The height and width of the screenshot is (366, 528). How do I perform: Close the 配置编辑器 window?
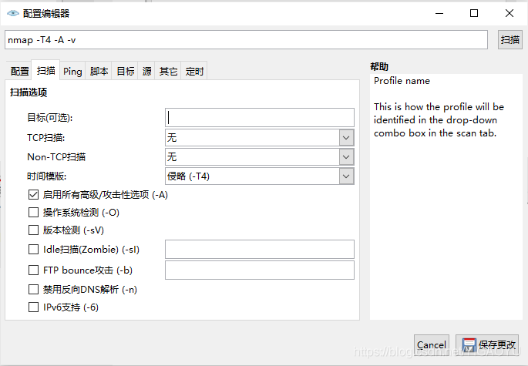[510, 13]
